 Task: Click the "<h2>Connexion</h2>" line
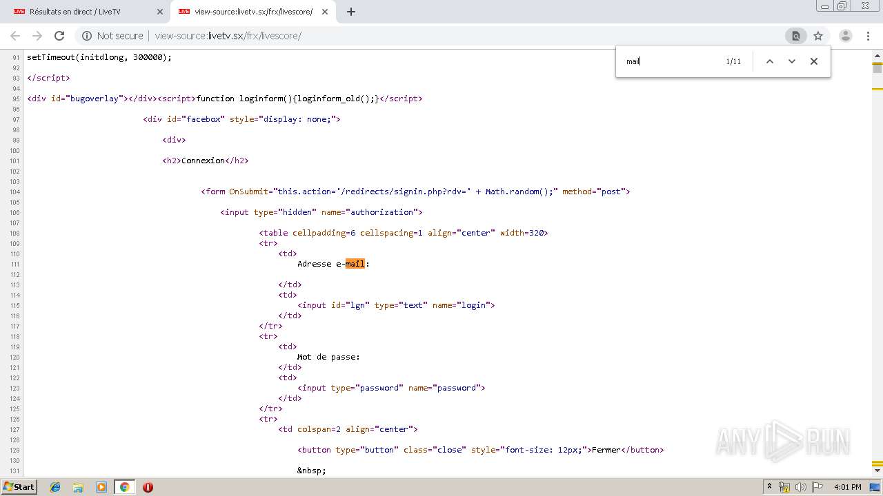pyautogui.click(x=206, y=161)
